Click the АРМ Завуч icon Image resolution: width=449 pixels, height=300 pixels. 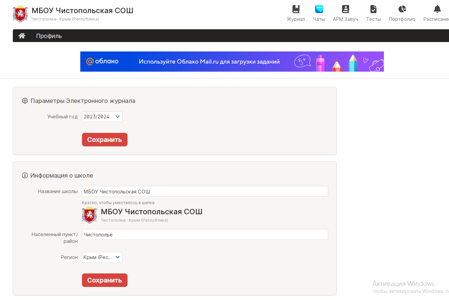point(345,9)
